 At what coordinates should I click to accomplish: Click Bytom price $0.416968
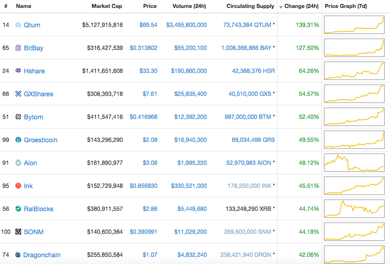point(143,117)
